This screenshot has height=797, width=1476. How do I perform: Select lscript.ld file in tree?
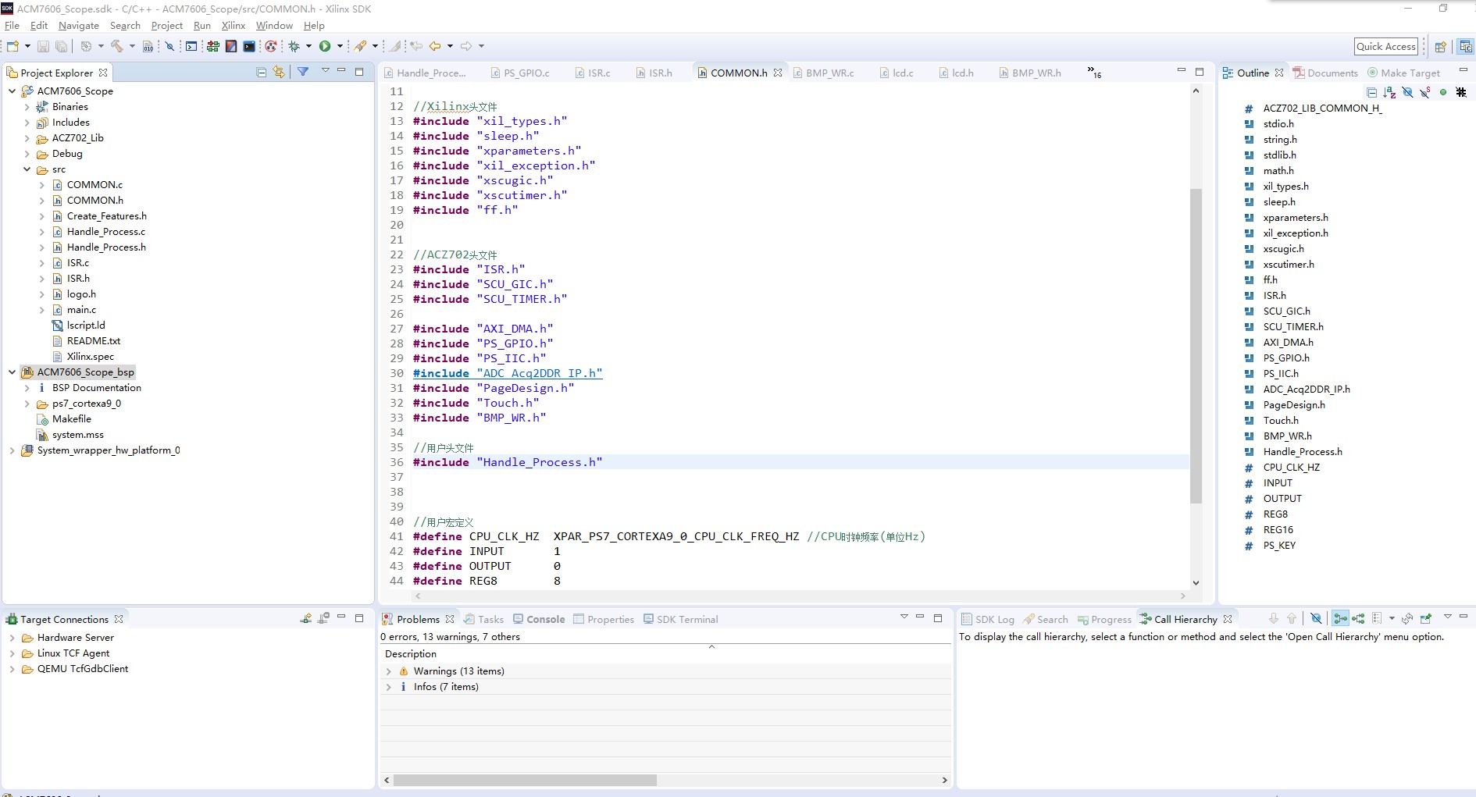coord(86,326)
